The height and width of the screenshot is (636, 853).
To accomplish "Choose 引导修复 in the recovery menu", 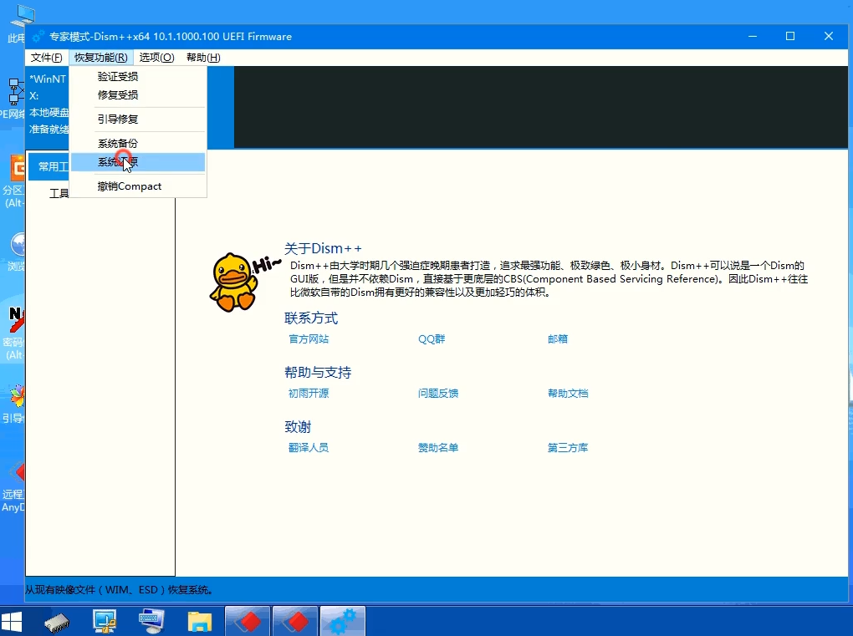I will point(118,119).
